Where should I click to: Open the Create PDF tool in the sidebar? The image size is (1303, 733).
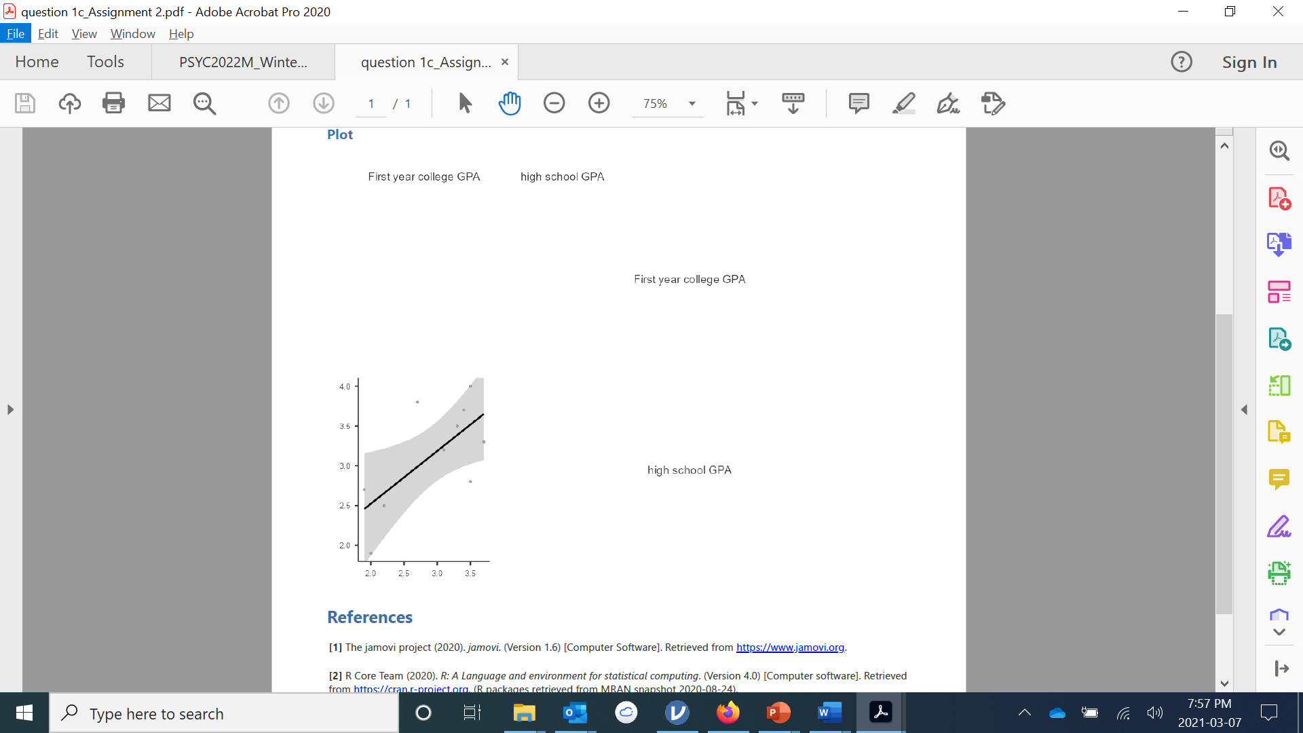pyautogui.click(x=1280, y=198)
